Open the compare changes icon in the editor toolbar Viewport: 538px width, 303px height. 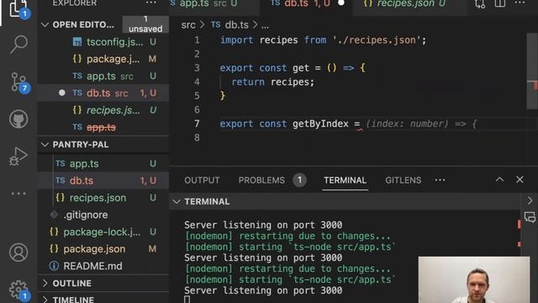click(480, 3)
